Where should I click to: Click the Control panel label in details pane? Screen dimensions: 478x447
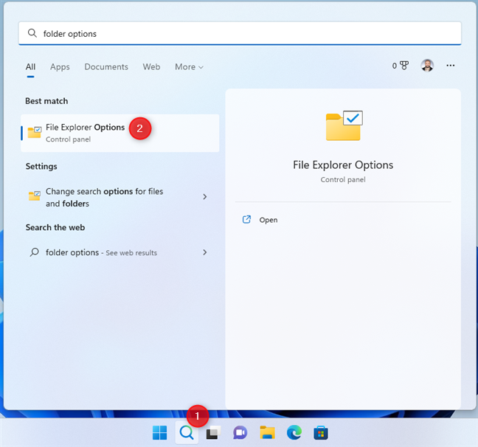coord(343,179)
